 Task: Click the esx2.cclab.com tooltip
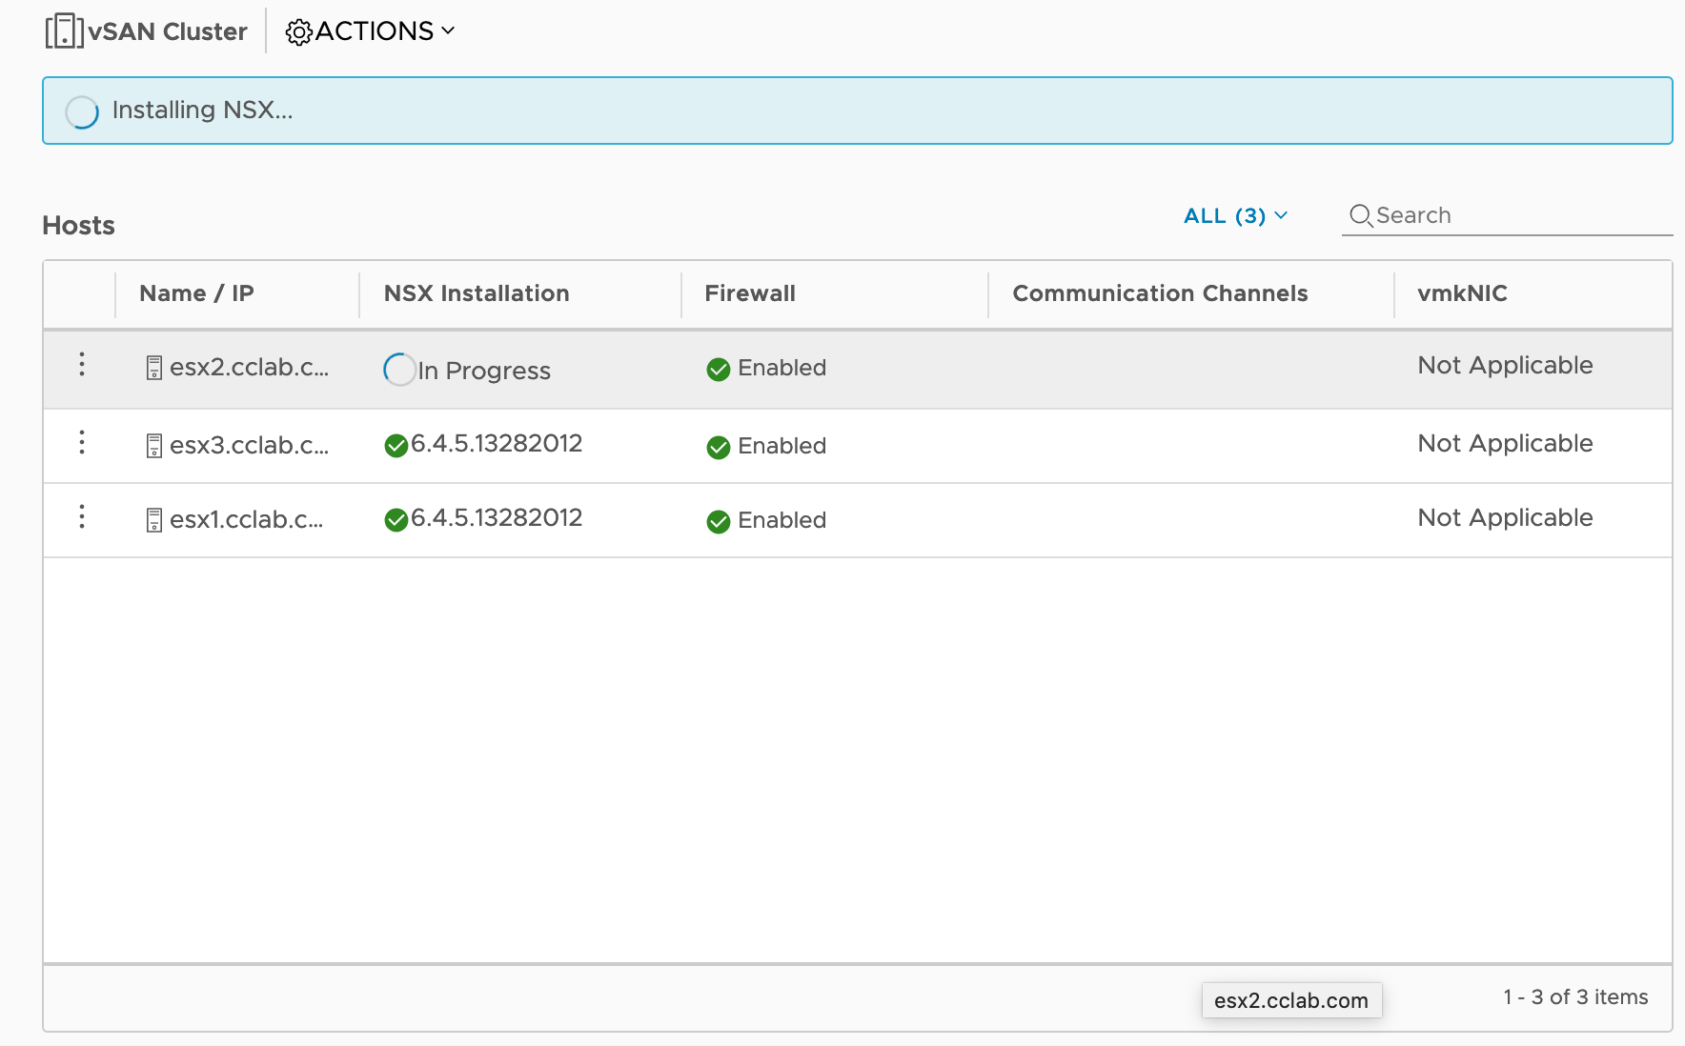[x=1291, y=1000]
